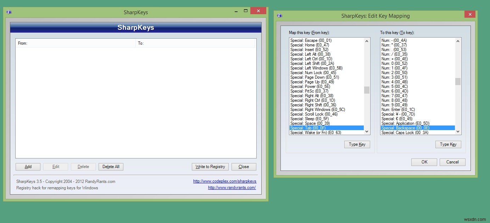
Task: Cancel the Edit Key Mapping dialog
Action: [x=452, y=162]
